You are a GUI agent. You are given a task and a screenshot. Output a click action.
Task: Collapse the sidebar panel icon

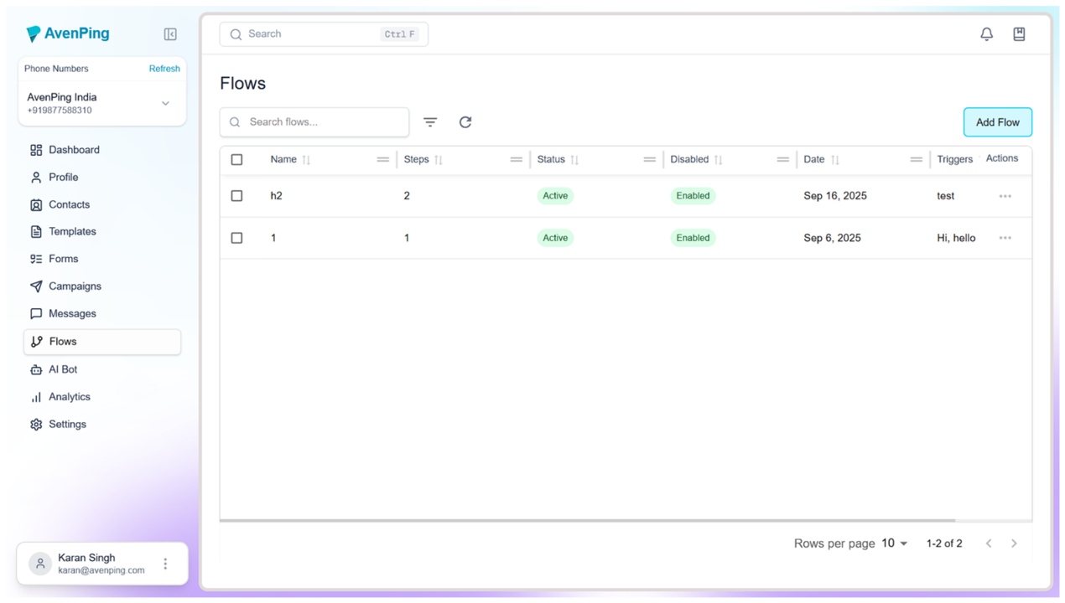pos(170,34)
